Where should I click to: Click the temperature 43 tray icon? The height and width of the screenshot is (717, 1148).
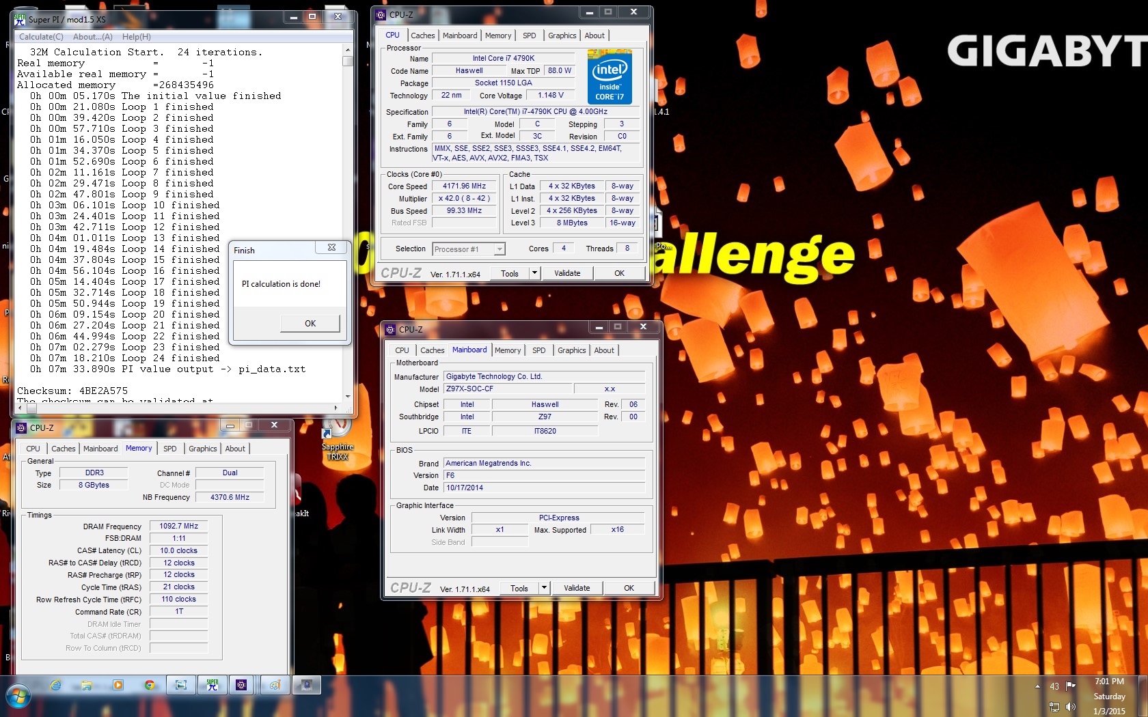coord(1054,686)
